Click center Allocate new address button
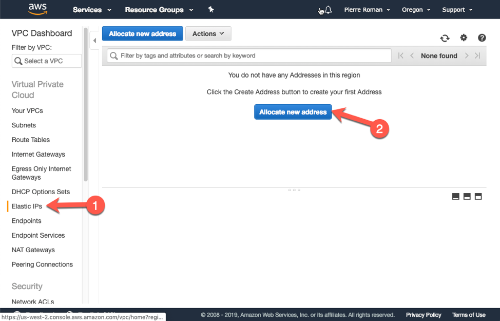Image resolution: width=500 pixels, height=321 pixels. coord(293,112)
